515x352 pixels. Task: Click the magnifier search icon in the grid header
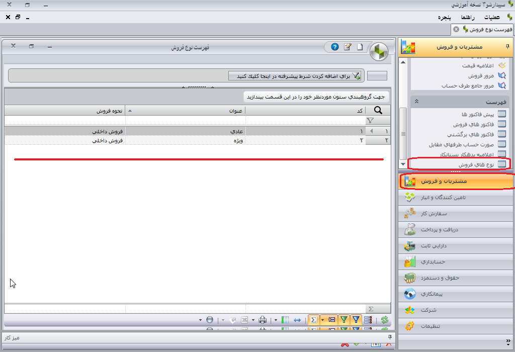pyautogui.click(x=378, y=110)
